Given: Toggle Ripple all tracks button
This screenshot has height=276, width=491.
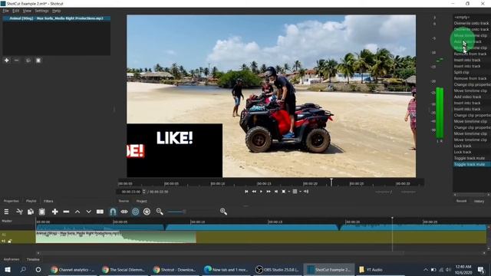Looking at the screenshot, I should tap(147, 212).
